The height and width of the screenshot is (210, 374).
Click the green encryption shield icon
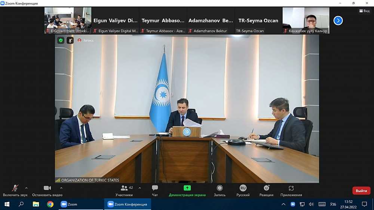pos(61,40)
